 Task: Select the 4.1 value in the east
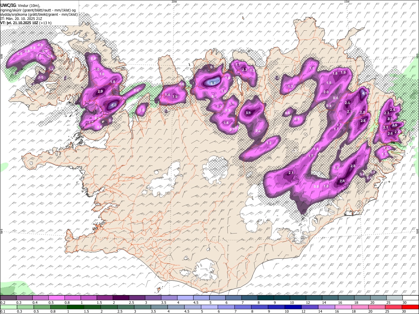tap(365, 93)
